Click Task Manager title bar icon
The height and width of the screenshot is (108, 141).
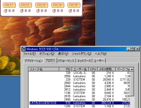tap(24, 49)
